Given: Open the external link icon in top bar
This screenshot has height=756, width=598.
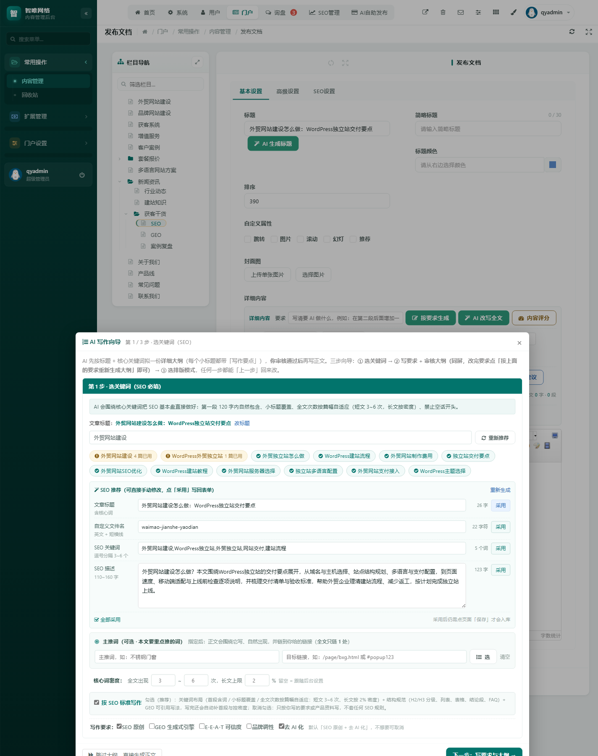Looking at the screenshot, I should pyautogui.click(x=425, y=12).
